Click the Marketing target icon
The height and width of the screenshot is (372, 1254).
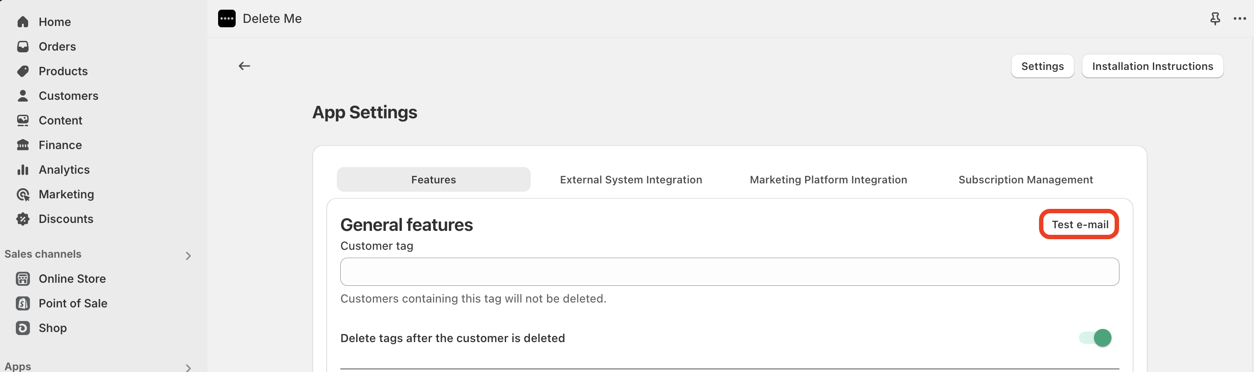coord(23,194)
